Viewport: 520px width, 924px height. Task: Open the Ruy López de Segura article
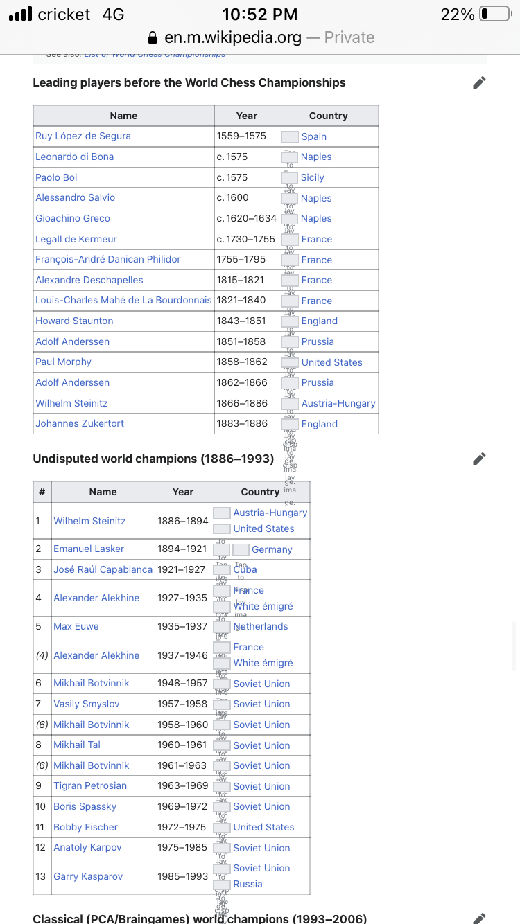point(83,136)
